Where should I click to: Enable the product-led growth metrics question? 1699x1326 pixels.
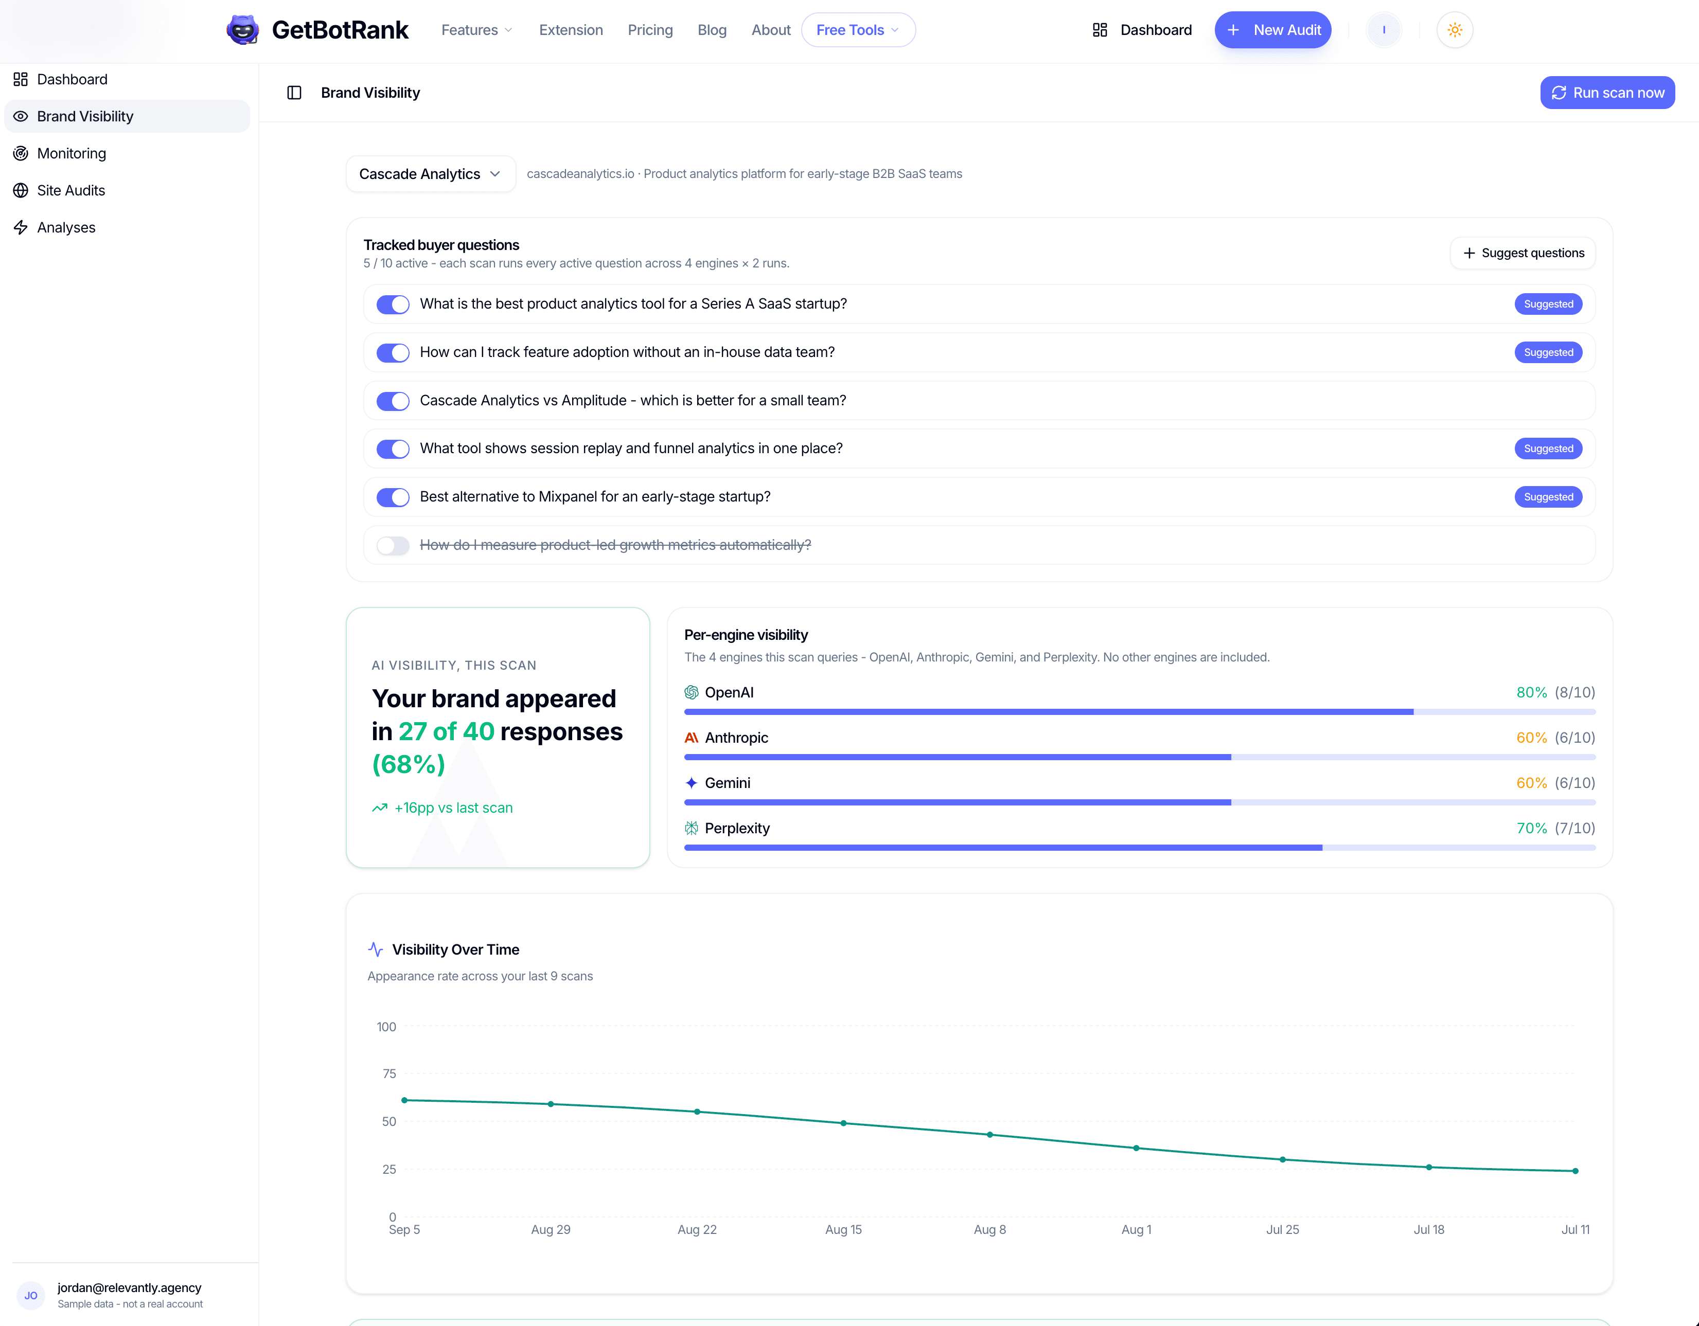coord(393,545)
